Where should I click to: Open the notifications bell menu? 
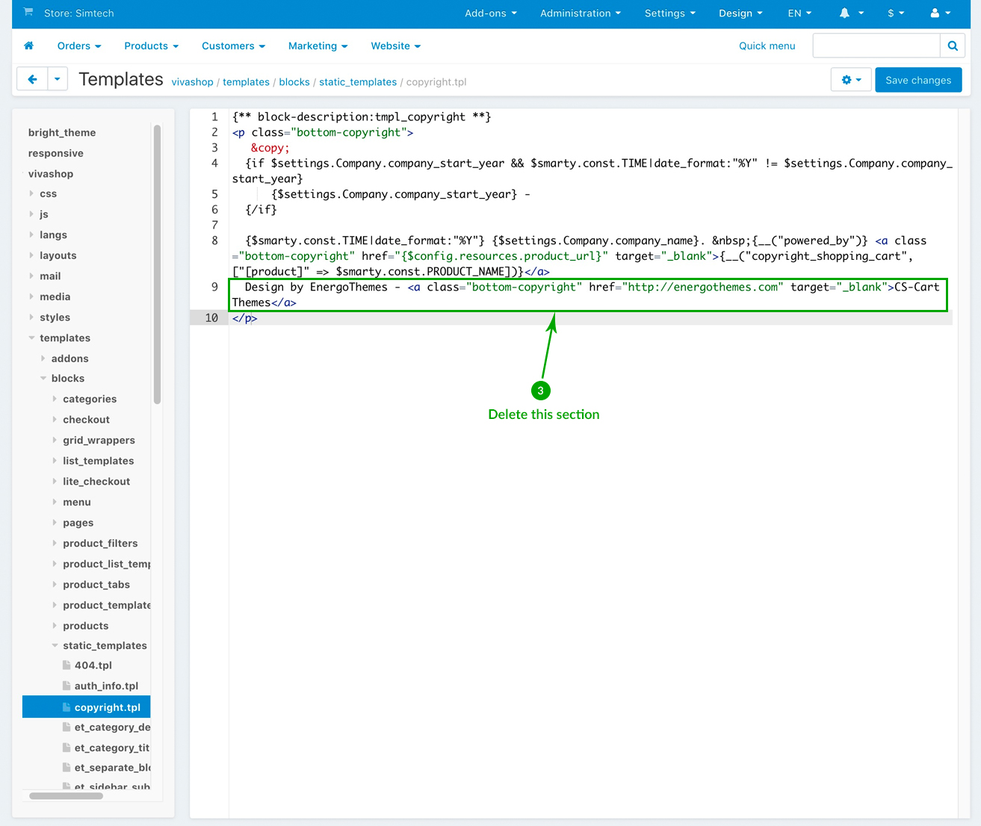tap(851, 13)
